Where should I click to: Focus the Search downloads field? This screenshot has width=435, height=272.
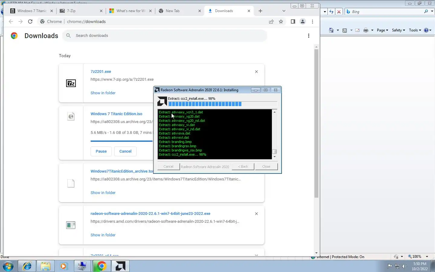[165, 36]
